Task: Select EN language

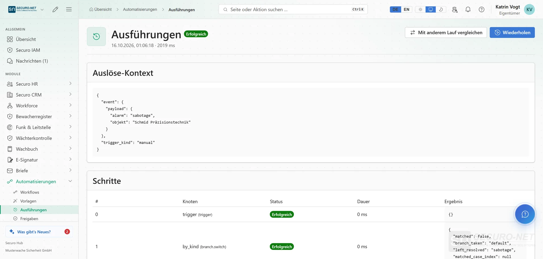Action: click(406, 9)
